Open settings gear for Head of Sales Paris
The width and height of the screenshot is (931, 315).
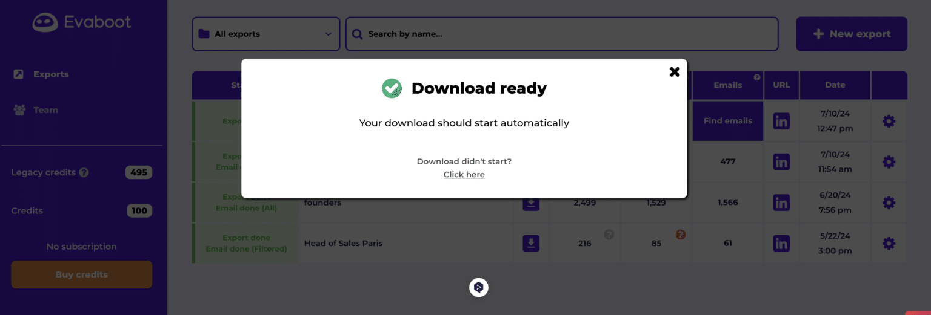[889, 244]
